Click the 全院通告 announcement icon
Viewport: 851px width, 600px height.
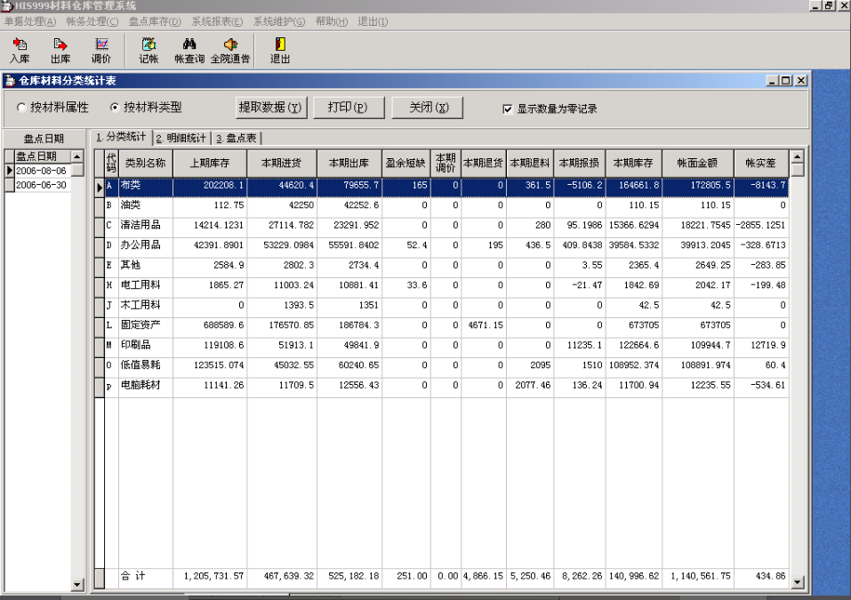[x=230, y=51]
